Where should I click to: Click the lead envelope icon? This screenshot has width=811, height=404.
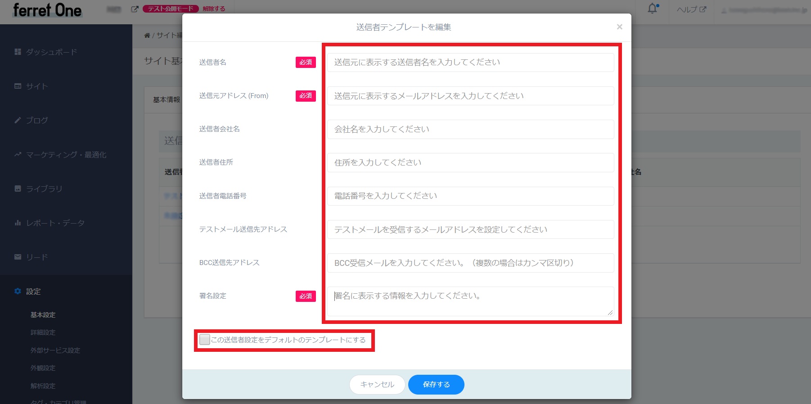coord(18,257)
